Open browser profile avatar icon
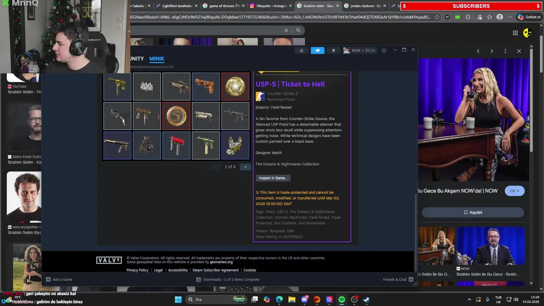 pyautogui.click(x=500, y=17)
